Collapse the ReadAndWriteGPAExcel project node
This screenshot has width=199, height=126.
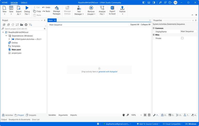[x=3, y=32]
